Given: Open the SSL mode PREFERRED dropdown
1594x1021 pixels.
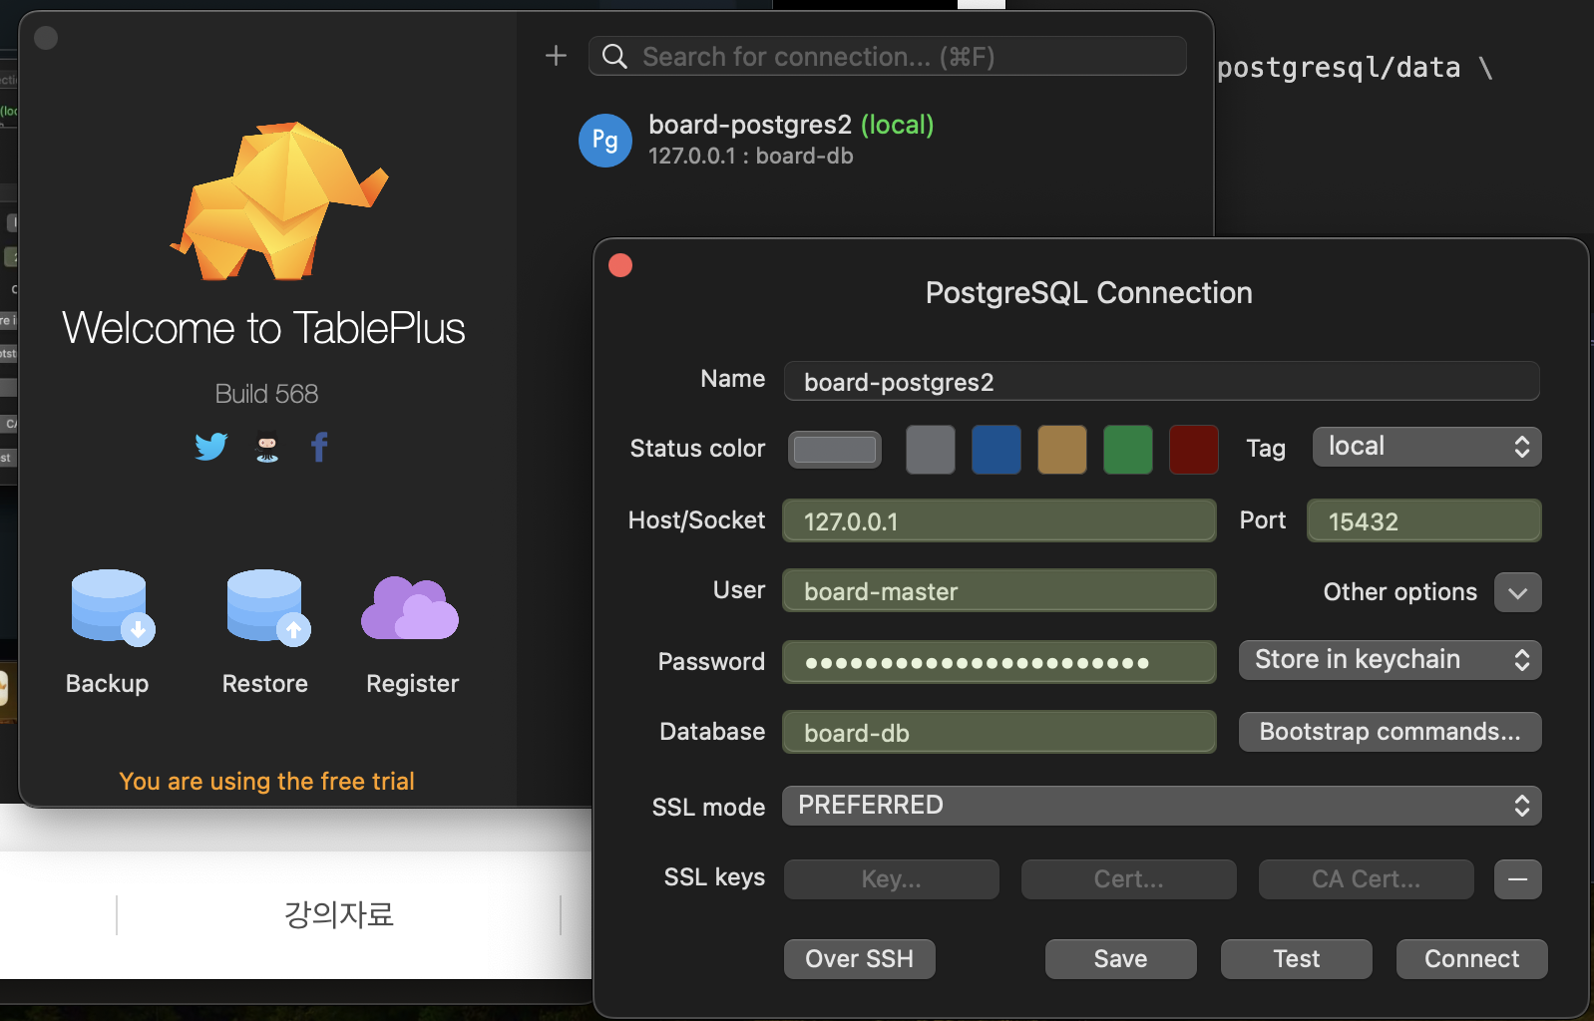Looking at the screenshot, I should point(1162,806).
